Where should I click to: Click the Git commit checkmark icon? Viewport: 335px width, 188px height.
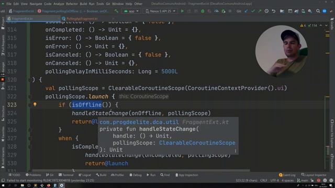253,11
